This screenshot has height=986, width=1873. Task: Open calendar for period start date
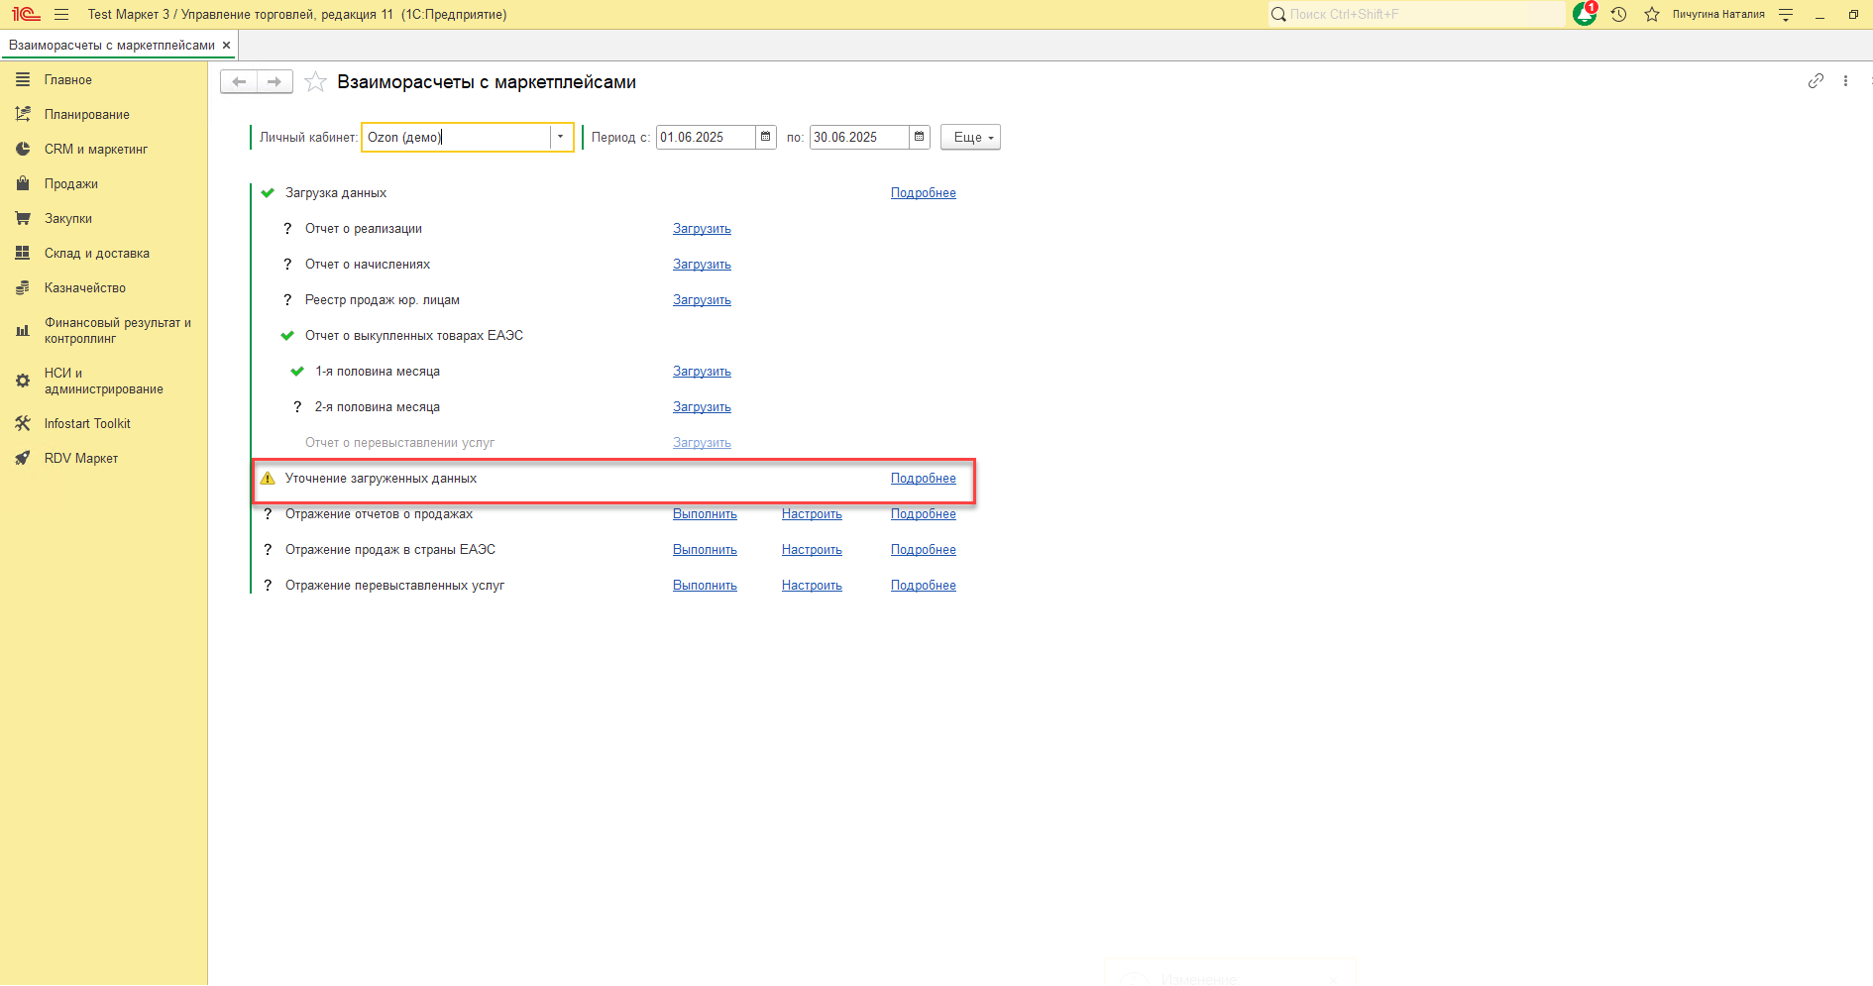point(766,137)
